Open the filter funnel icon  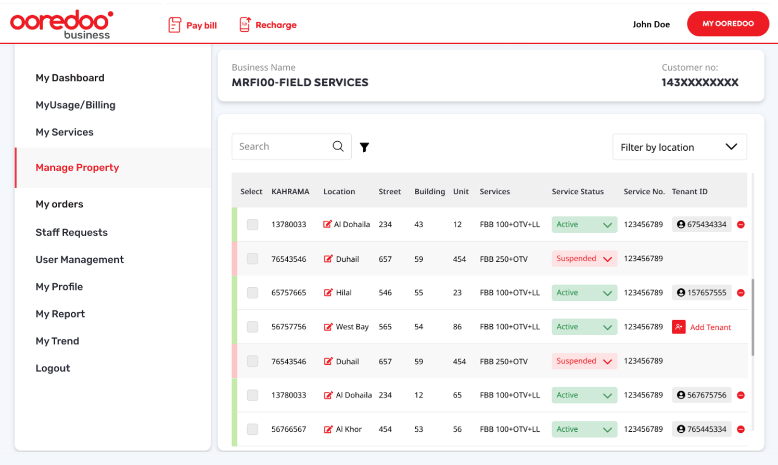point(364,147)
